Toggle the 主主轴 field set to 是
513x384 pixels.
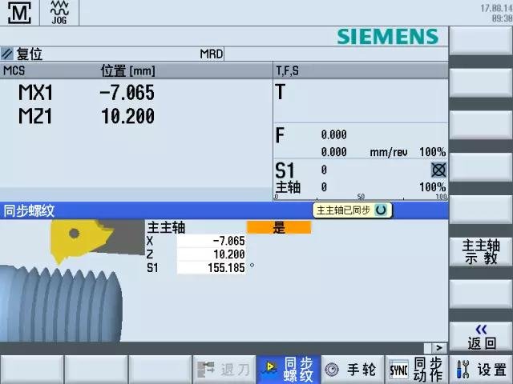[278, 228]
